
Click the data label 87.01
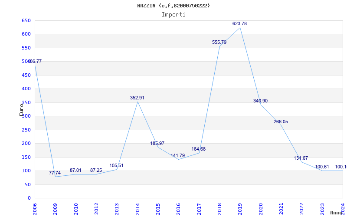click(75, 170)
